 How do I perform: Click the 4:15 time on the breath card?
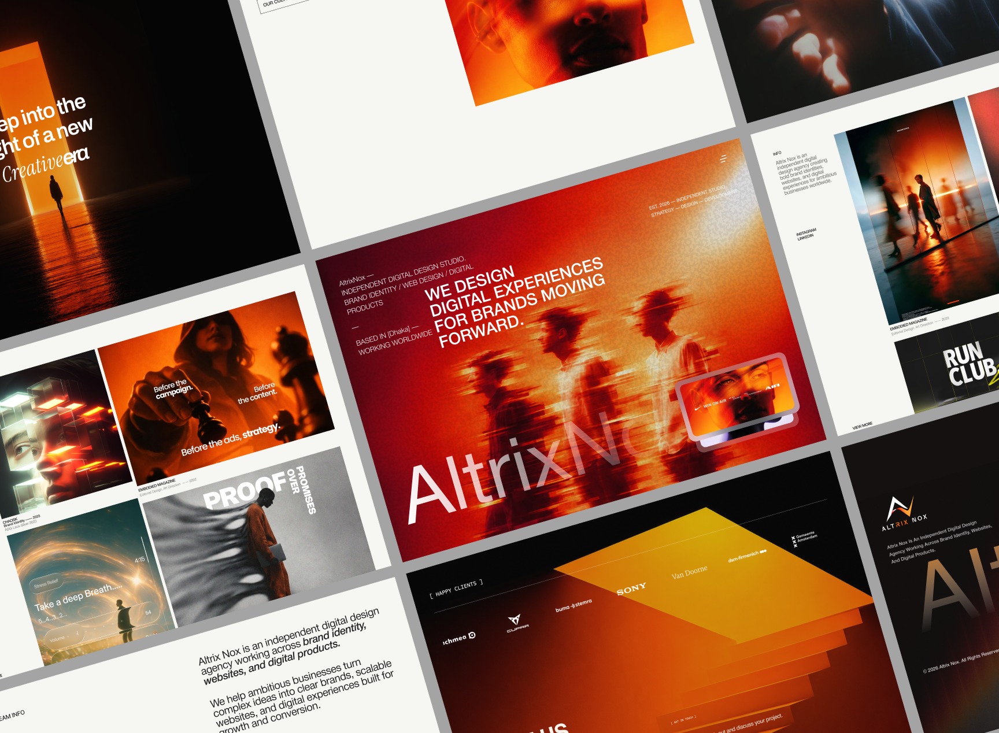point(139,560)
